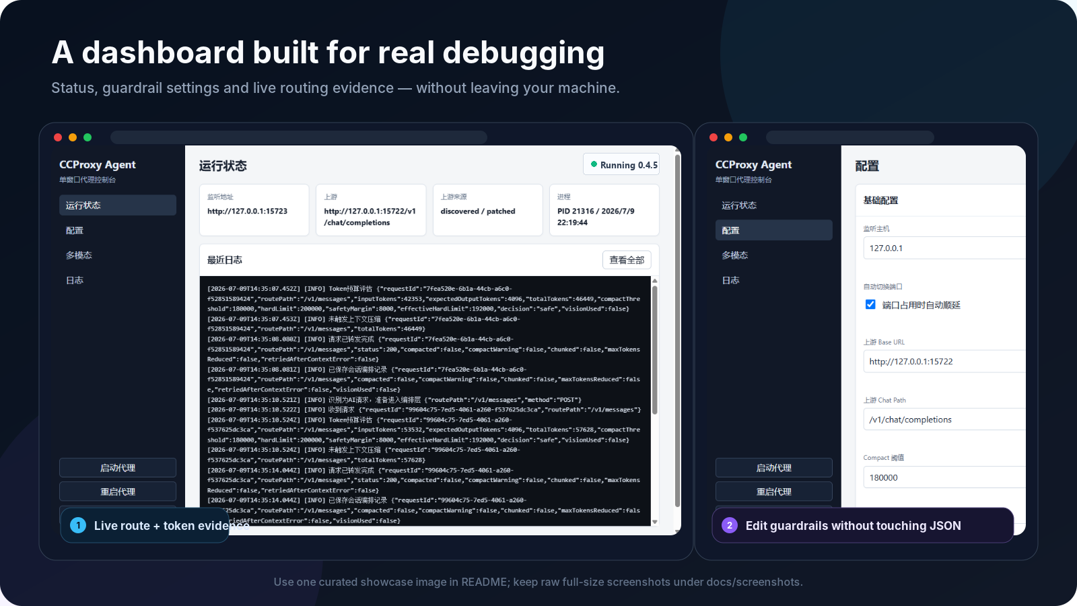The width and height of the screenshot is (1077, 606).
Task: Click the yellow dot in left window title bar
Action: pos(73,137)
